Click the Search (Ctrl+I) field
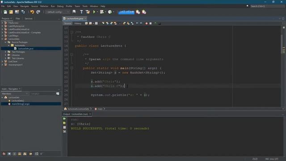 pos(267,6)
